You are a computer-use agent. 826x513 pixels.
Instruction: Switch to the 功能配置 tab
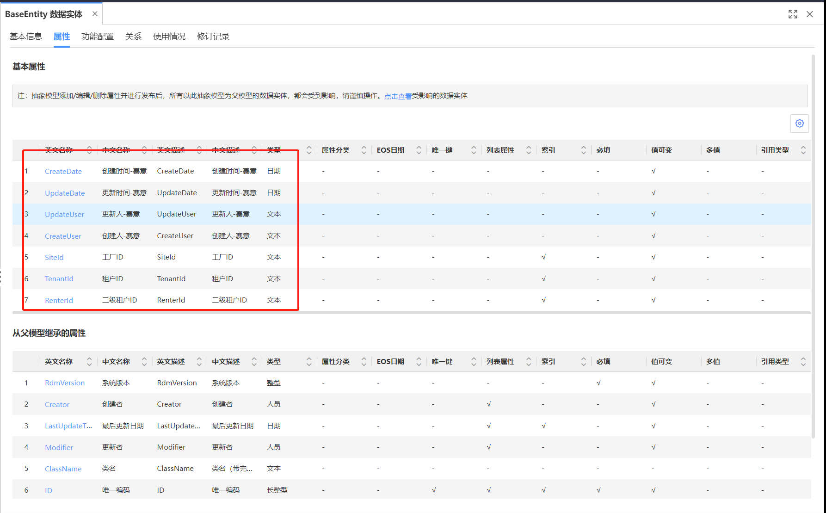tap(98, 37)
